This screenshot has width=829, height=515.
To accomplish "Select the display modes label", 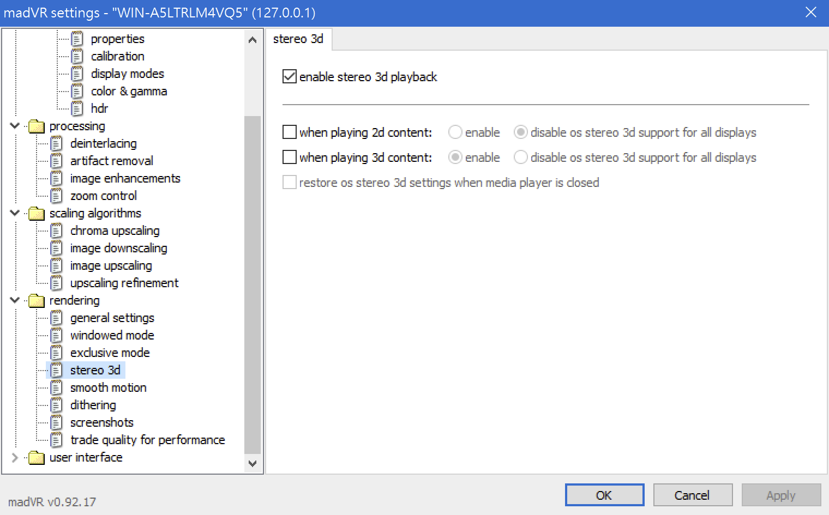I will point(128,74).
